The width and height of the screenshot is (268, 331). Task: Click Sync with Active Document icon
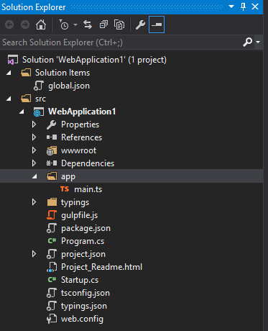pos(88,24)
